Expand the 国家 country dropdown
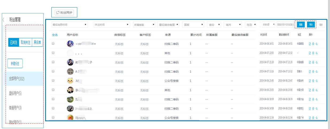The width and height of the screenshot is (330, 129). coord(193,25)
